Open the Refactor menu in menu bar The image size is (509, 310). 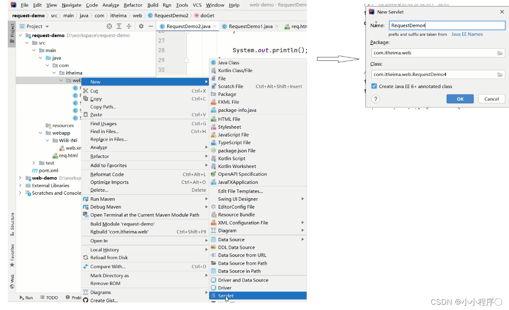click(133, 5)
